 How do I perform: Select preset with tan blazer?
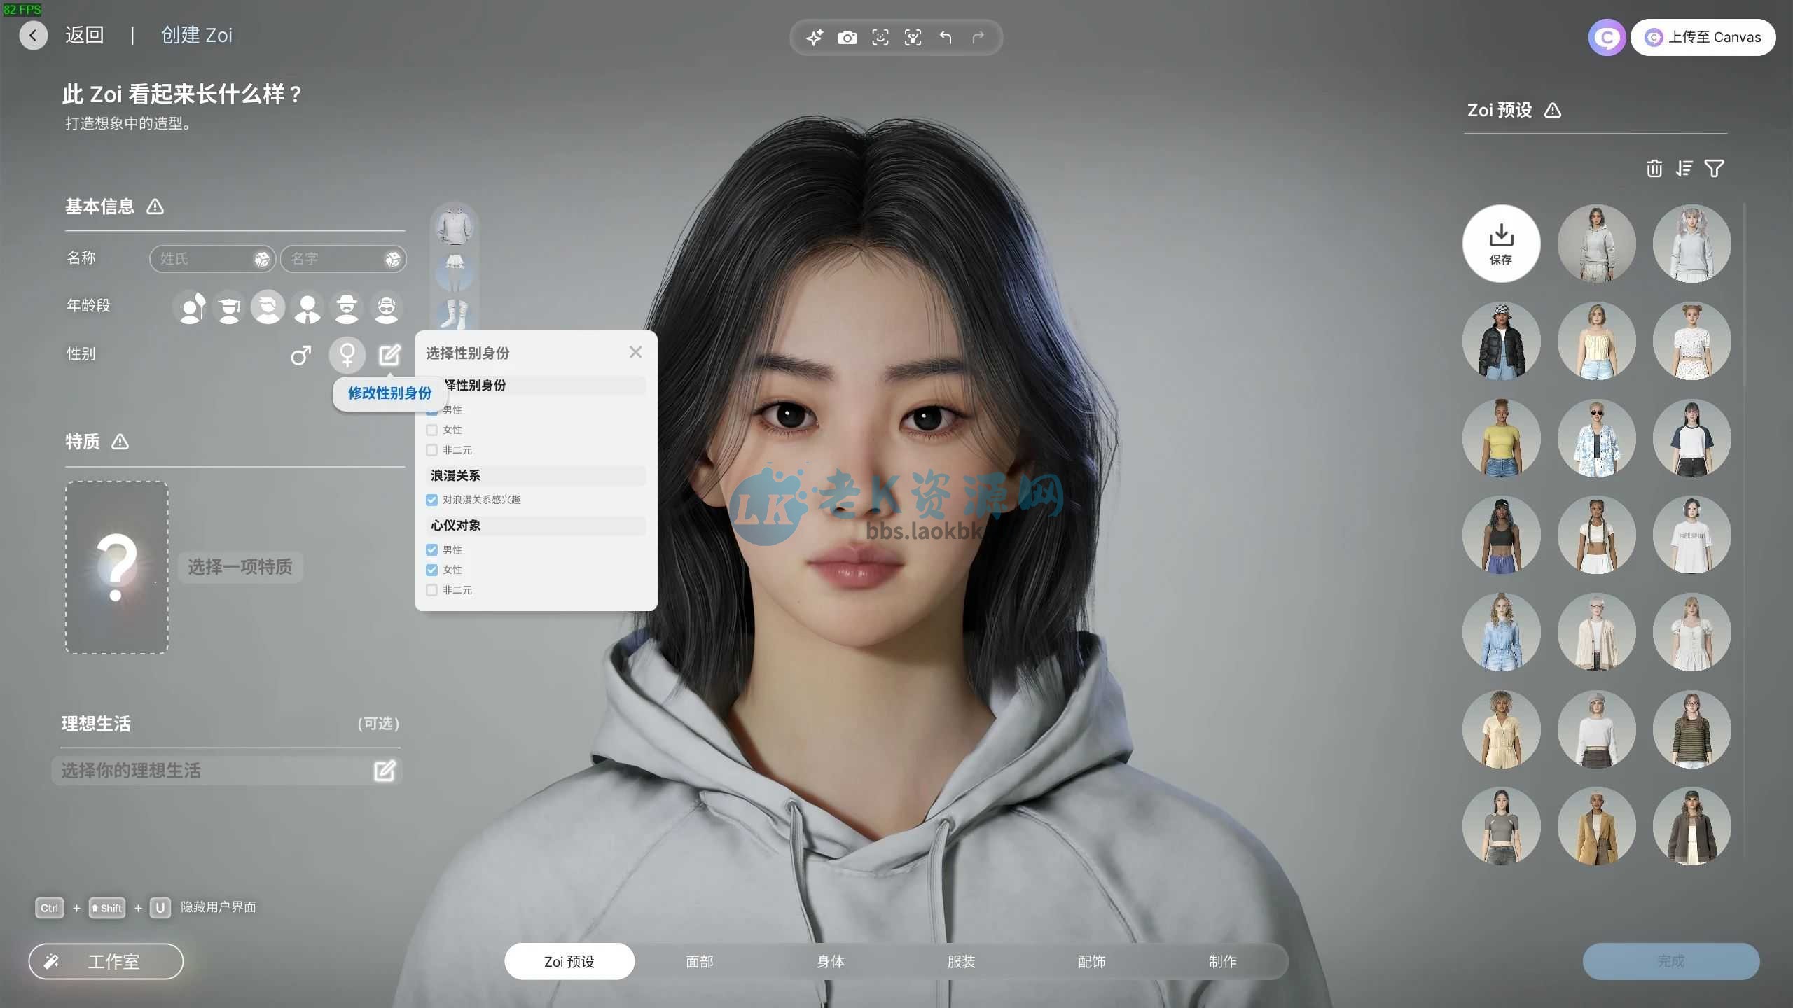1596,826
